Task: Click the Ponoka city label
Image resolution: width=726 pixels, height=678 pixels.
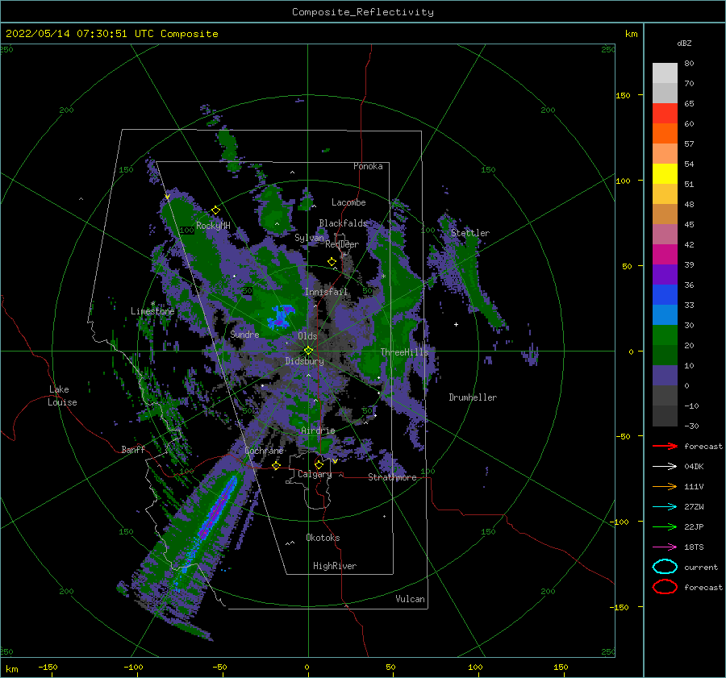Action: coord(368,166)
